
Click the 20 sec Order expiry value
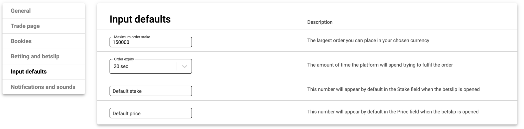[x=121, y=66]
